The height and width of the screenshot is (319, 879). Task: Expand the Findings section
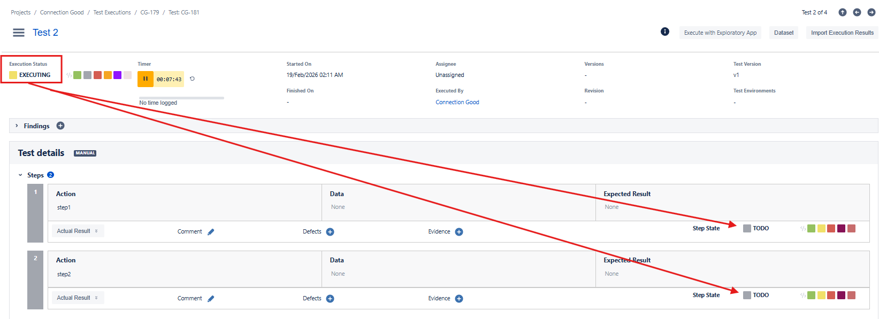pyautogui.click(x=17, y=126)
